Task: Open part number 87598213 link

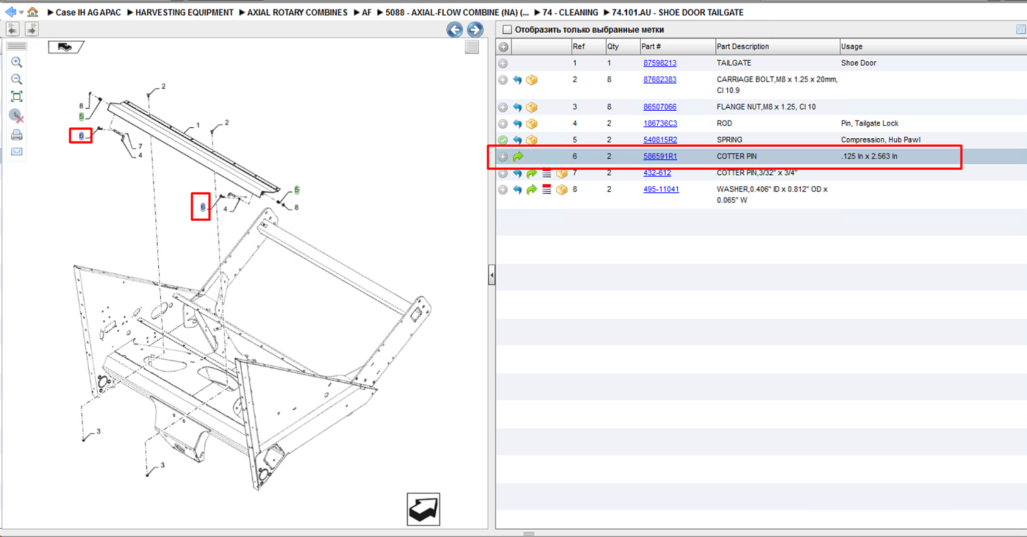Action: [660, 63]
